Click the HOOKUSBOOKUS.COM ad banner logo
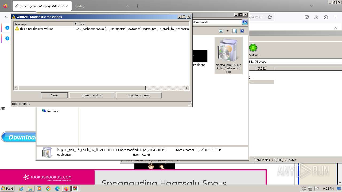 [x=47, y=177]
